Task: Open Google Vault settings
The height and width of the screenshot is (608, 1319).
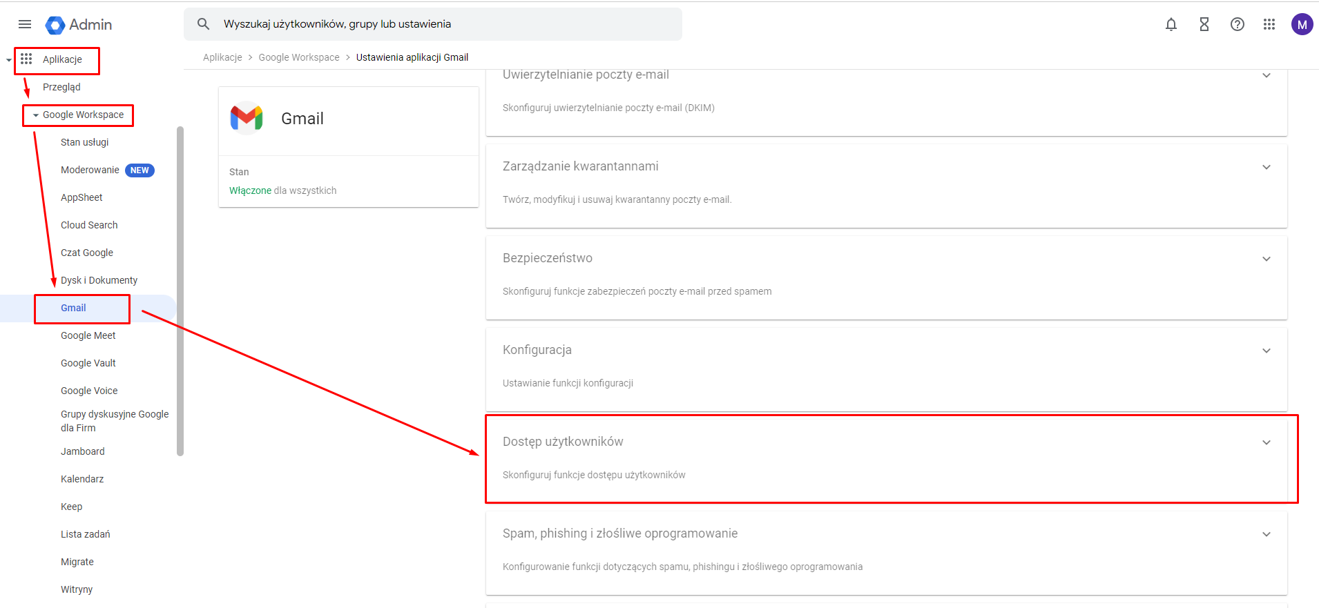Action: 88,363
